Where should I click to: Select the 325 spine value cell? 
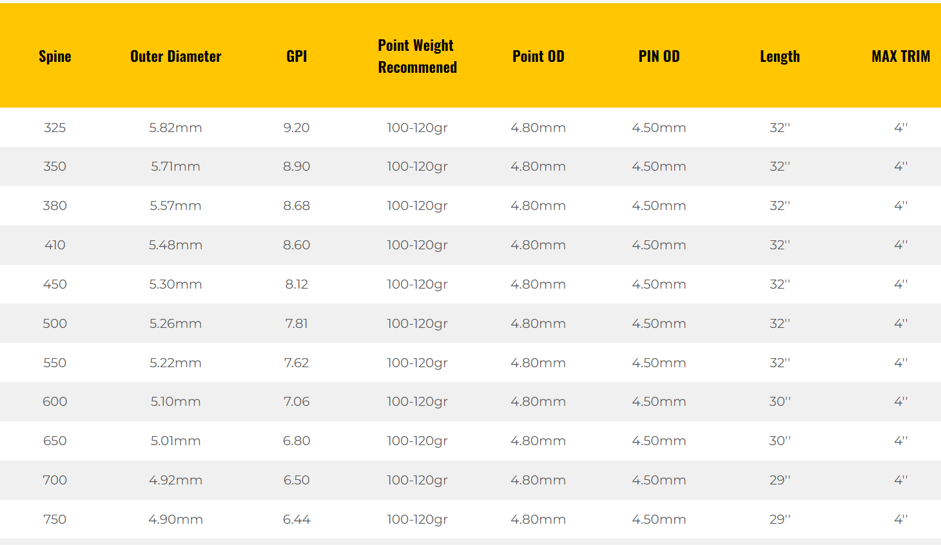point(55,128)
